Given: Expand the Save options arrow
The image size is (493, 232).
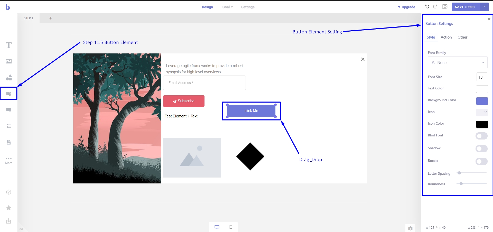Looking at the screenshot, I should click(x=485, y=7).
